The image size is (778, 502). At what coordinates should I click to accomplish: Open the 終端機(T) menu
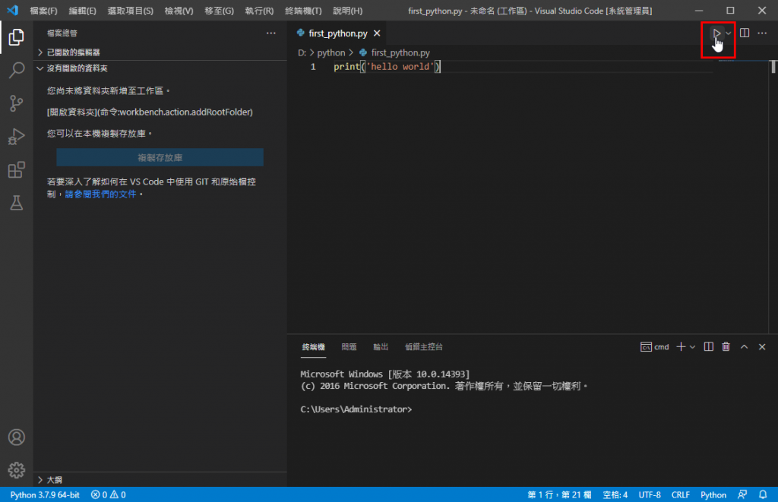303,11
